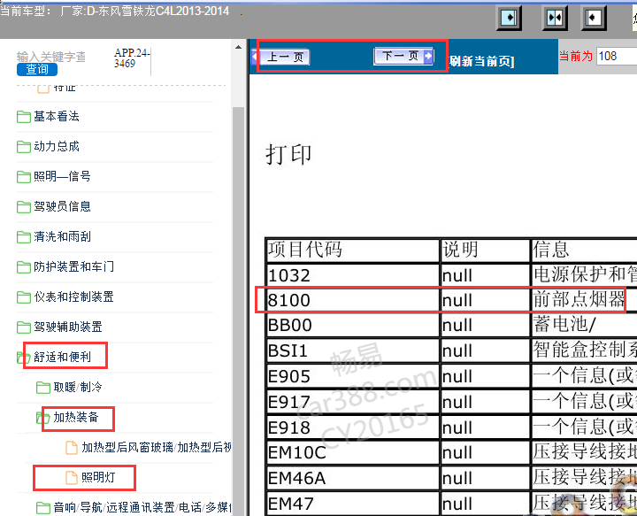The width and height of the screenshot is (637, 516).
Task: Select table cell EM46A
Action: (x=353, y=478)
